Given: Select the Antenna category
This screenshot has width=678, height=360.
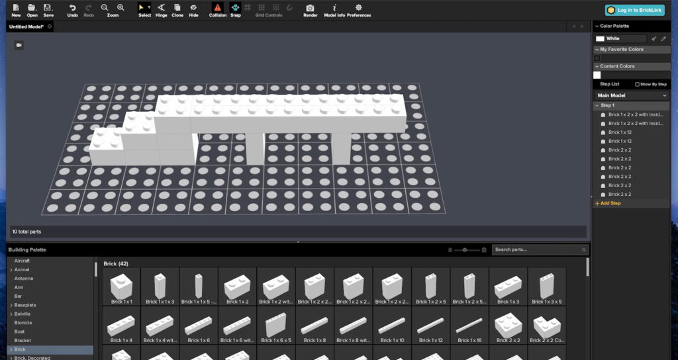Looking at the screenshot, I should (24, 279).
